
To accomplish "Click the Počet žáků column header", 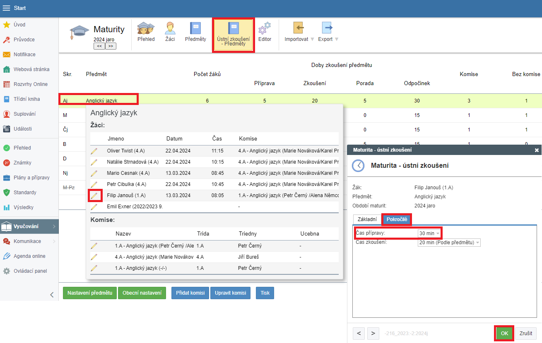I will pos(207,74).
